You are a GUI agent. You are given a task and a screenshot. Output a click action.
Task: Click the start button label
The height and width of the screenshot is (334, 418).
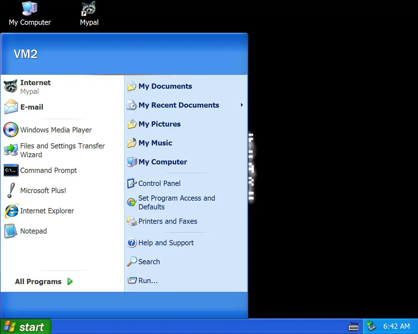[x=31, y=327]
